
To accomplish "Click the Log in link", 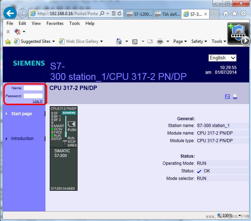I will coord(38,101).
